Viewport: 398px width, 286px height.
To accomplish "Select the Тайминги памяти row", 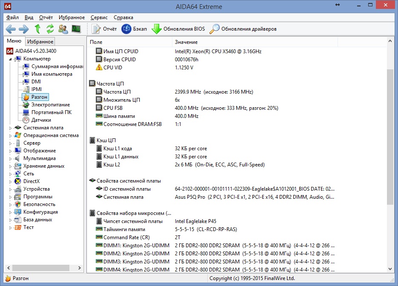I will click(x=216, y=229).
